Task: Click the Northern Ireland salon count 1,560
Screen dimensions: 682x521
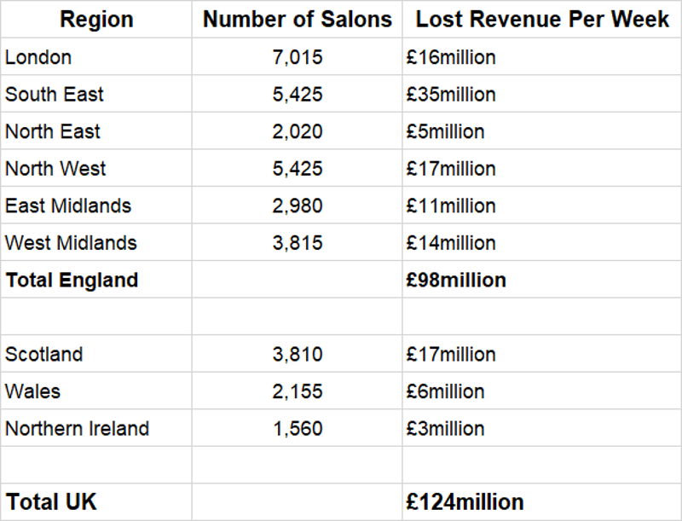Action: point(297,428)
